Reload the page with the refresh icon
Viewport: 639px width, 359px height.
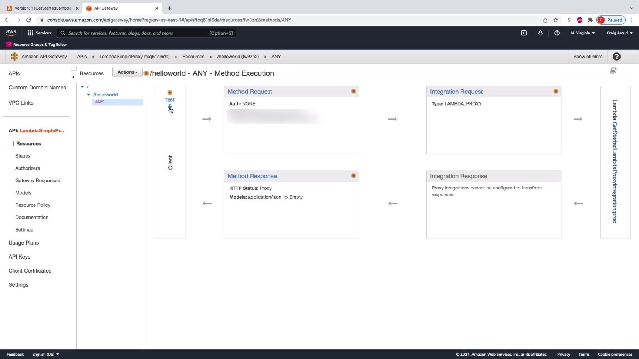[28, 20]
